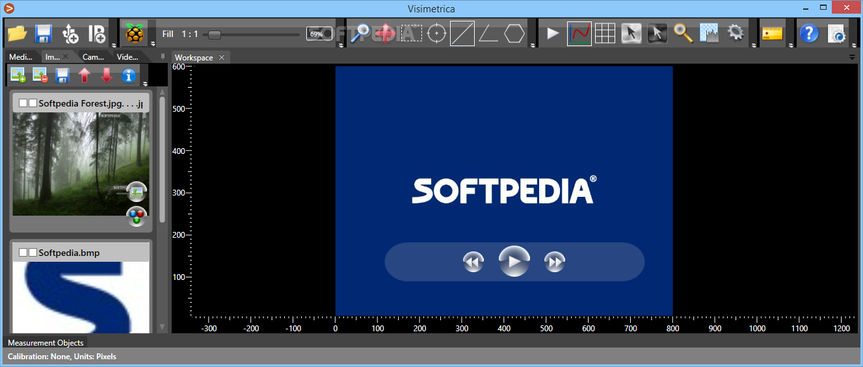Switch to the Vide... tab
This screenshot has width=863, height=367.
tap(127, 57)
